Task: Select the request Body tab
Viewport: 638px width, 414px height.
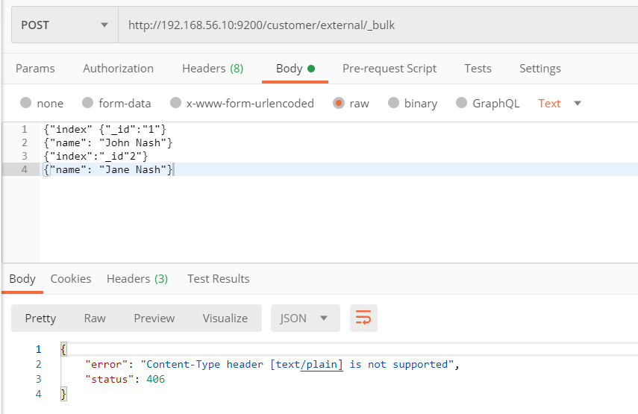Action: [295, 69]
